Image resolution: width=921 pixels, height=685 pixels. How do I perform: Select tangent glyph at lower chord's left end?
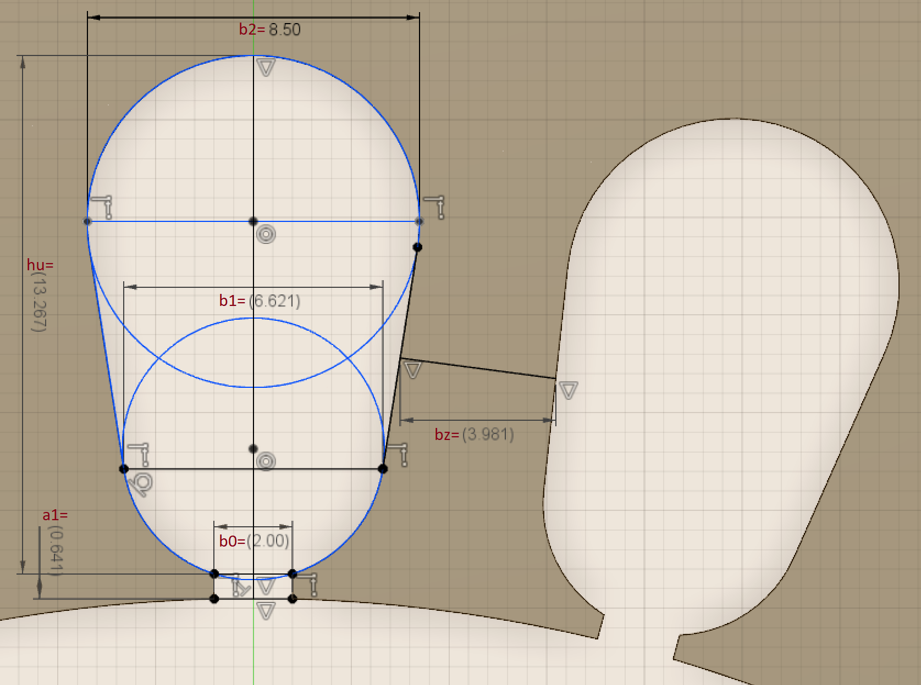138,455
